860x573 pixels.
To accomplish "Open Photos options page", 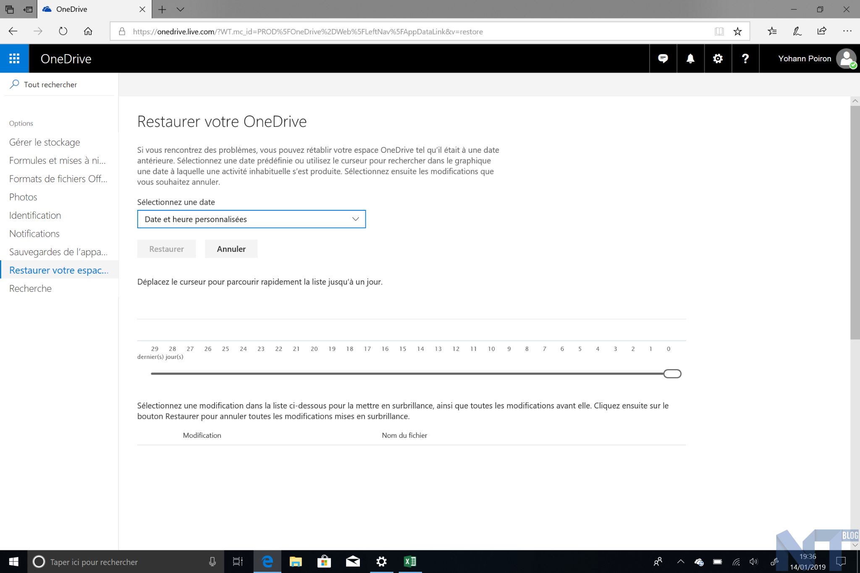I will 23,197.
